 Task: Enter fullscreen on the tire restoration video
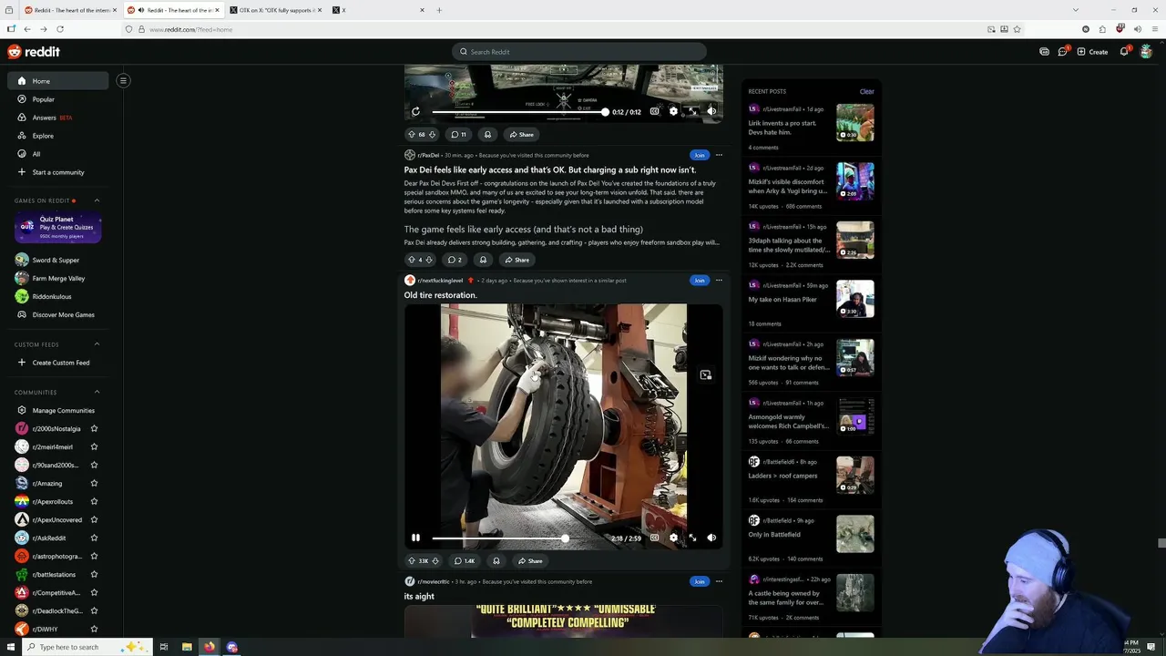[x=692, y=538]
